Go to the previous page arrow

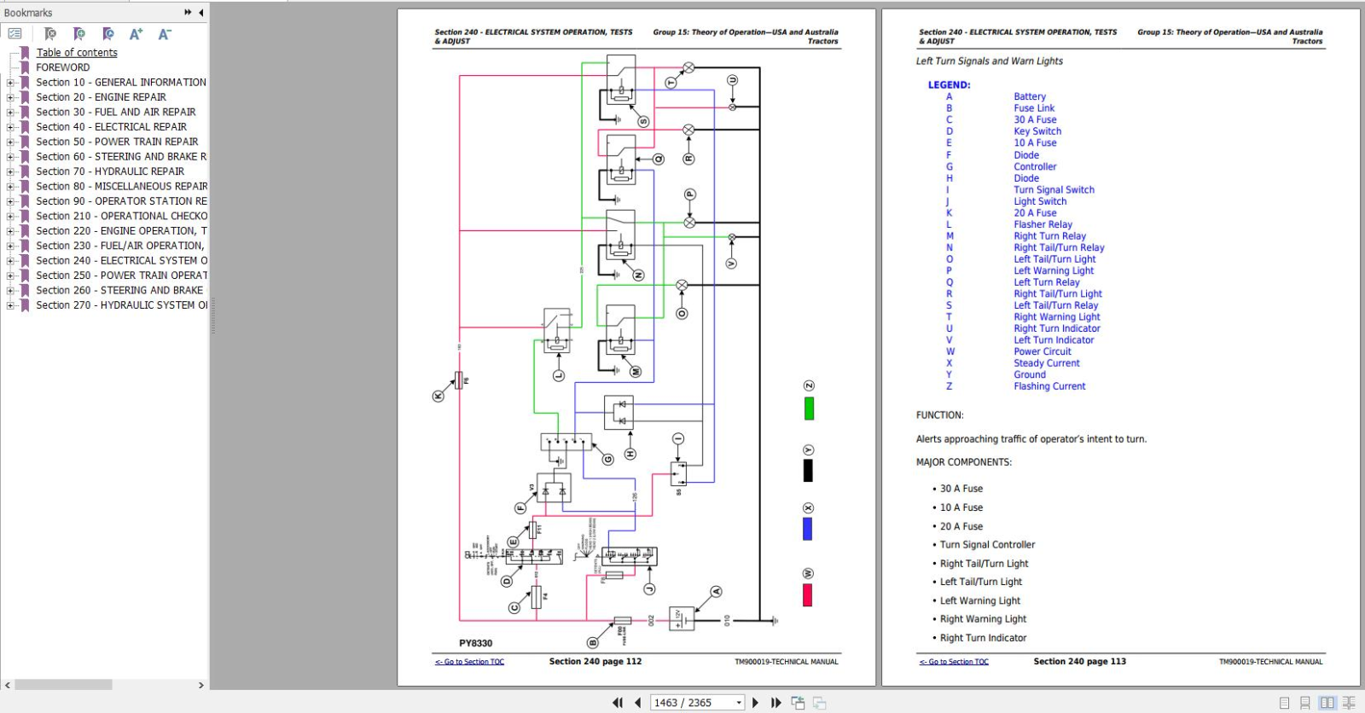[637, 703]
